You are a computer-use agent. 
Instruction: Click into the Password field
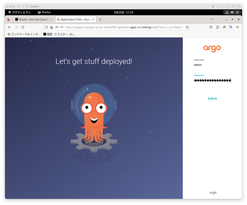click(212, 80)
